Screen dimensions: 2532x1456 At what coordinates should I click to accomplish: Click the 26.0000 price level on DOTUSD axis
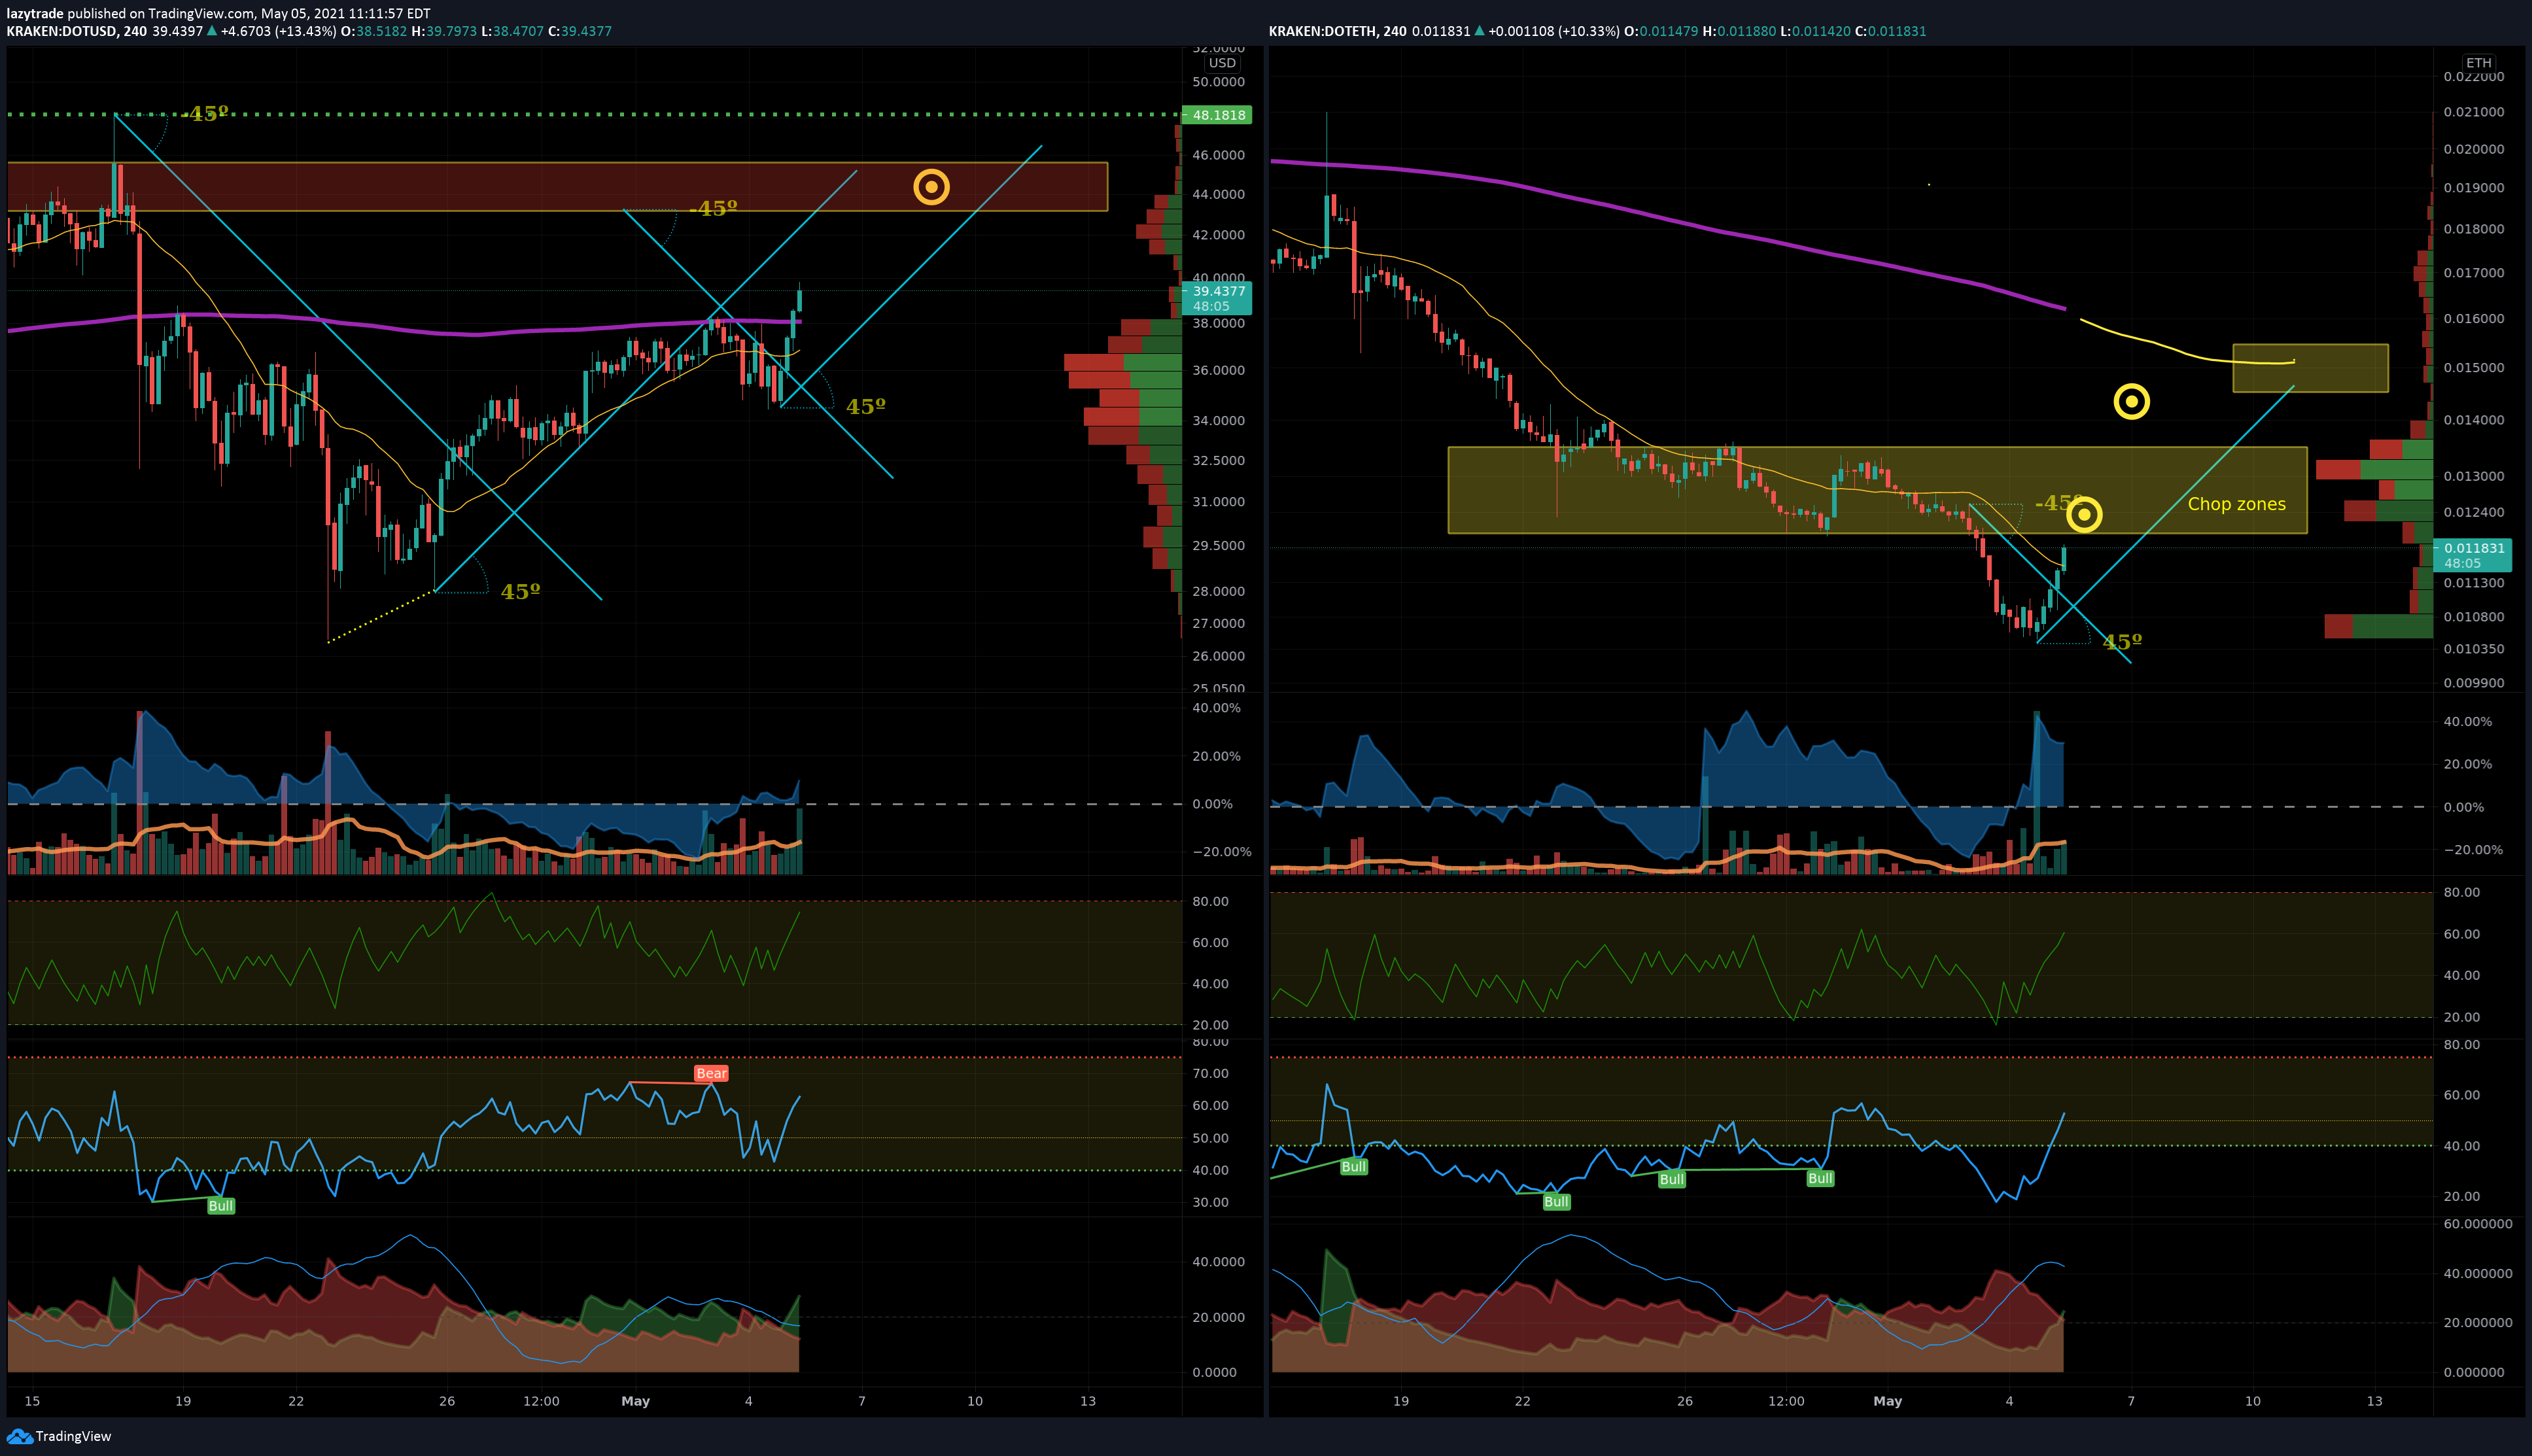point(1218,656)
